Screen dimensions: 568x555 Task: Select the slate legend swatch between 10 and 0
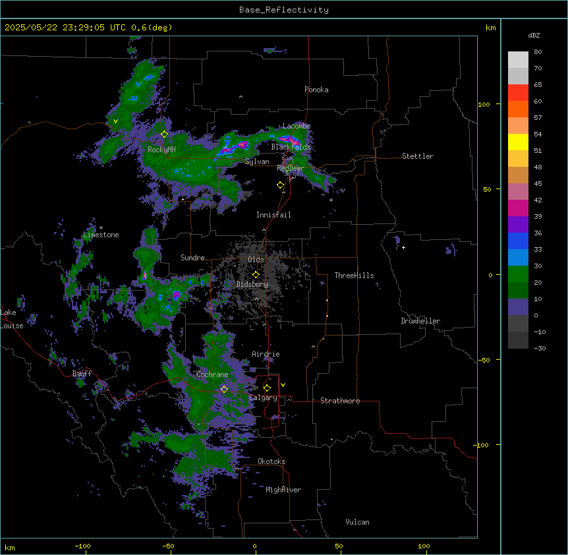518,307
